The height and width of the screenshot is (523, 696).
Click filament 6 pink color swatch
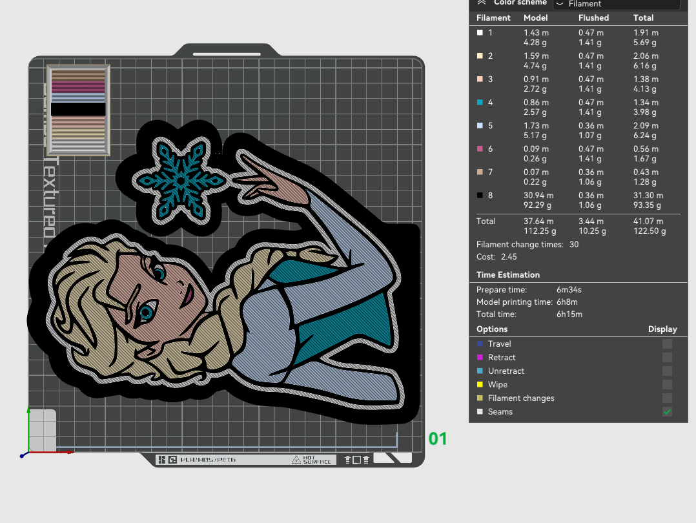coord(480,149)
